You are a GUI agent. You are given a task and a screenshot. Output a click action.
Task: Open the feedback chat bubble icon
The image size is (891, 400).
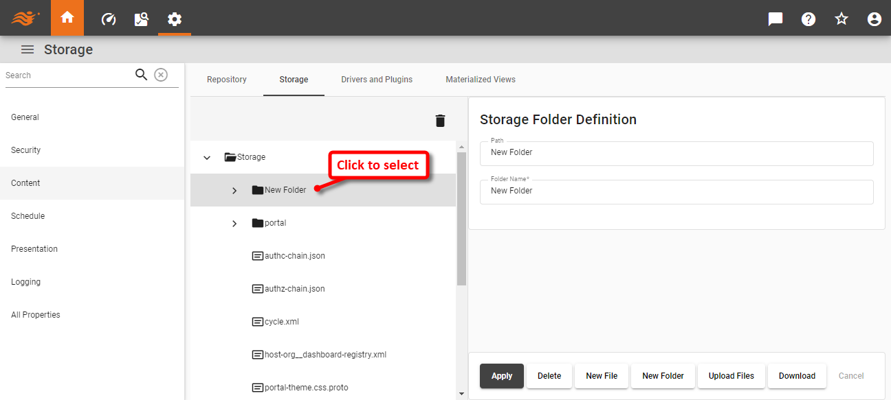point(775,19)
